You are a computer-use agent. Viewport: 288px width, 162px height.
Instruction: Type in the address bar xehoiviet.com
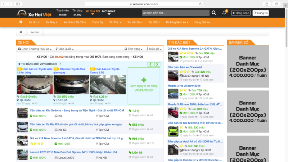tap(144, 4)
